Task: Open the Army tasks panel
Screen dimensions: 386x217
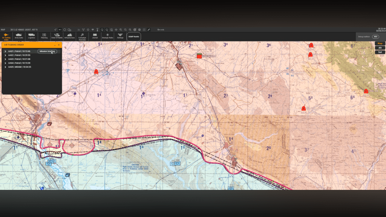Action: pos(19,36)
